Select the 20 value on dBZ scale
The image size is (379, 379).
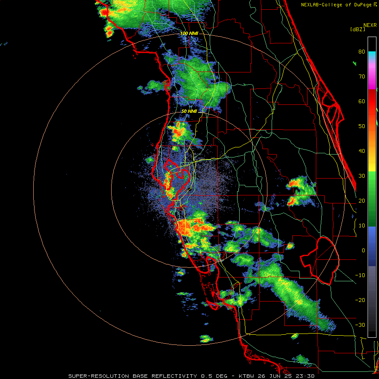tap(362, 201)
